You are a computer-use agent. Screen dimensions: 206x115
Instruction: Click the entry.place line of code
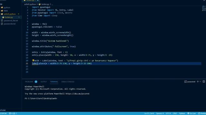coord(72,55)
